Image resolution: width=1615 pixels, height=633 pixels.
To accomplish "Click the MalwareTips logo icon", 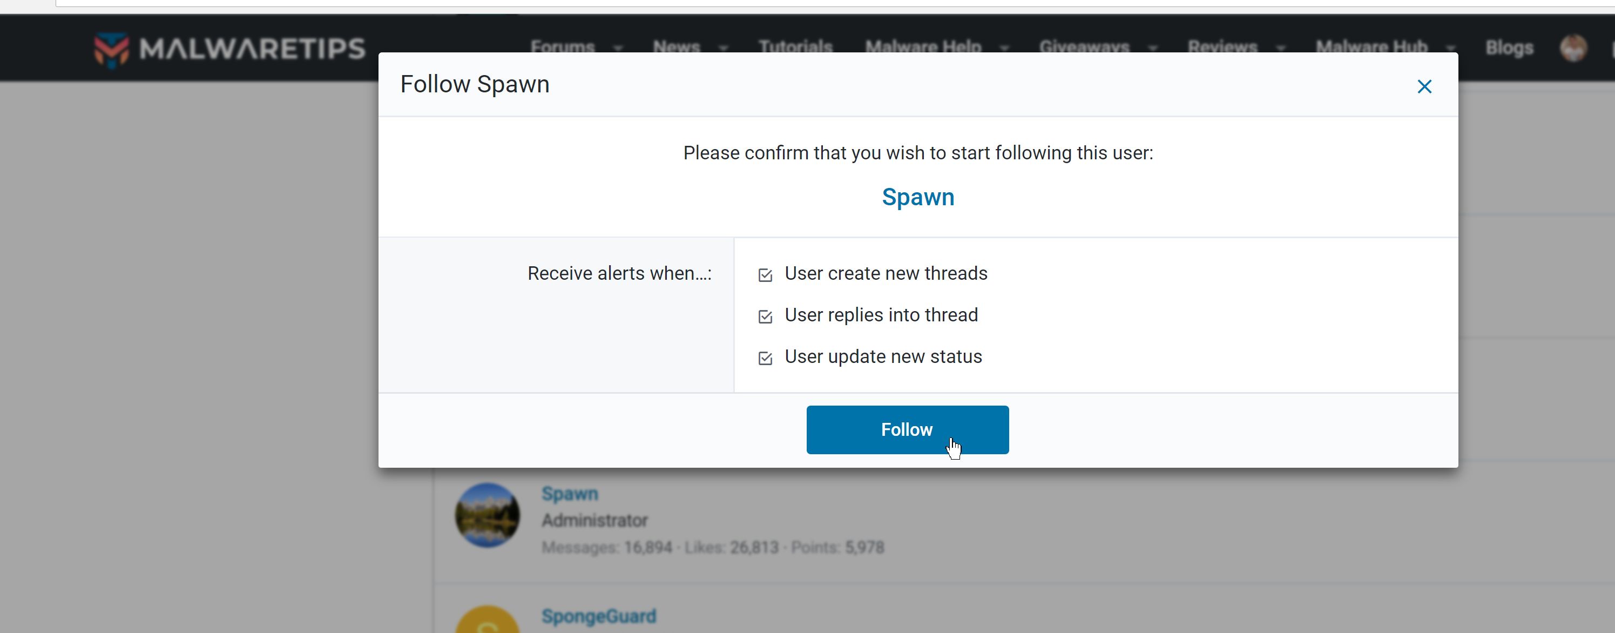I will (112, 49).
